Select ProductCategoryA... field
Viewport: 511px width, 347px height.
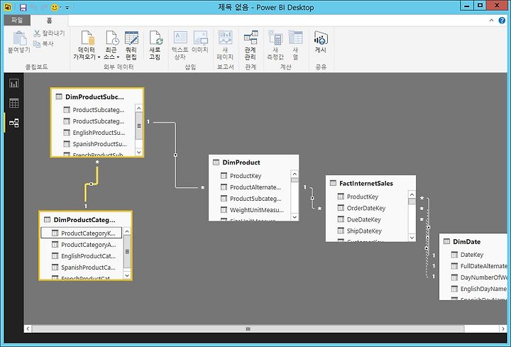coord(84,245)
